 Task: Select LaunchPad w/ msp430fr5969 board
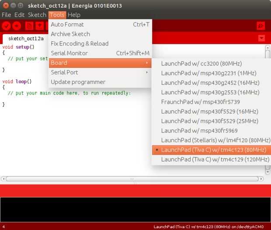coord(212,131)
